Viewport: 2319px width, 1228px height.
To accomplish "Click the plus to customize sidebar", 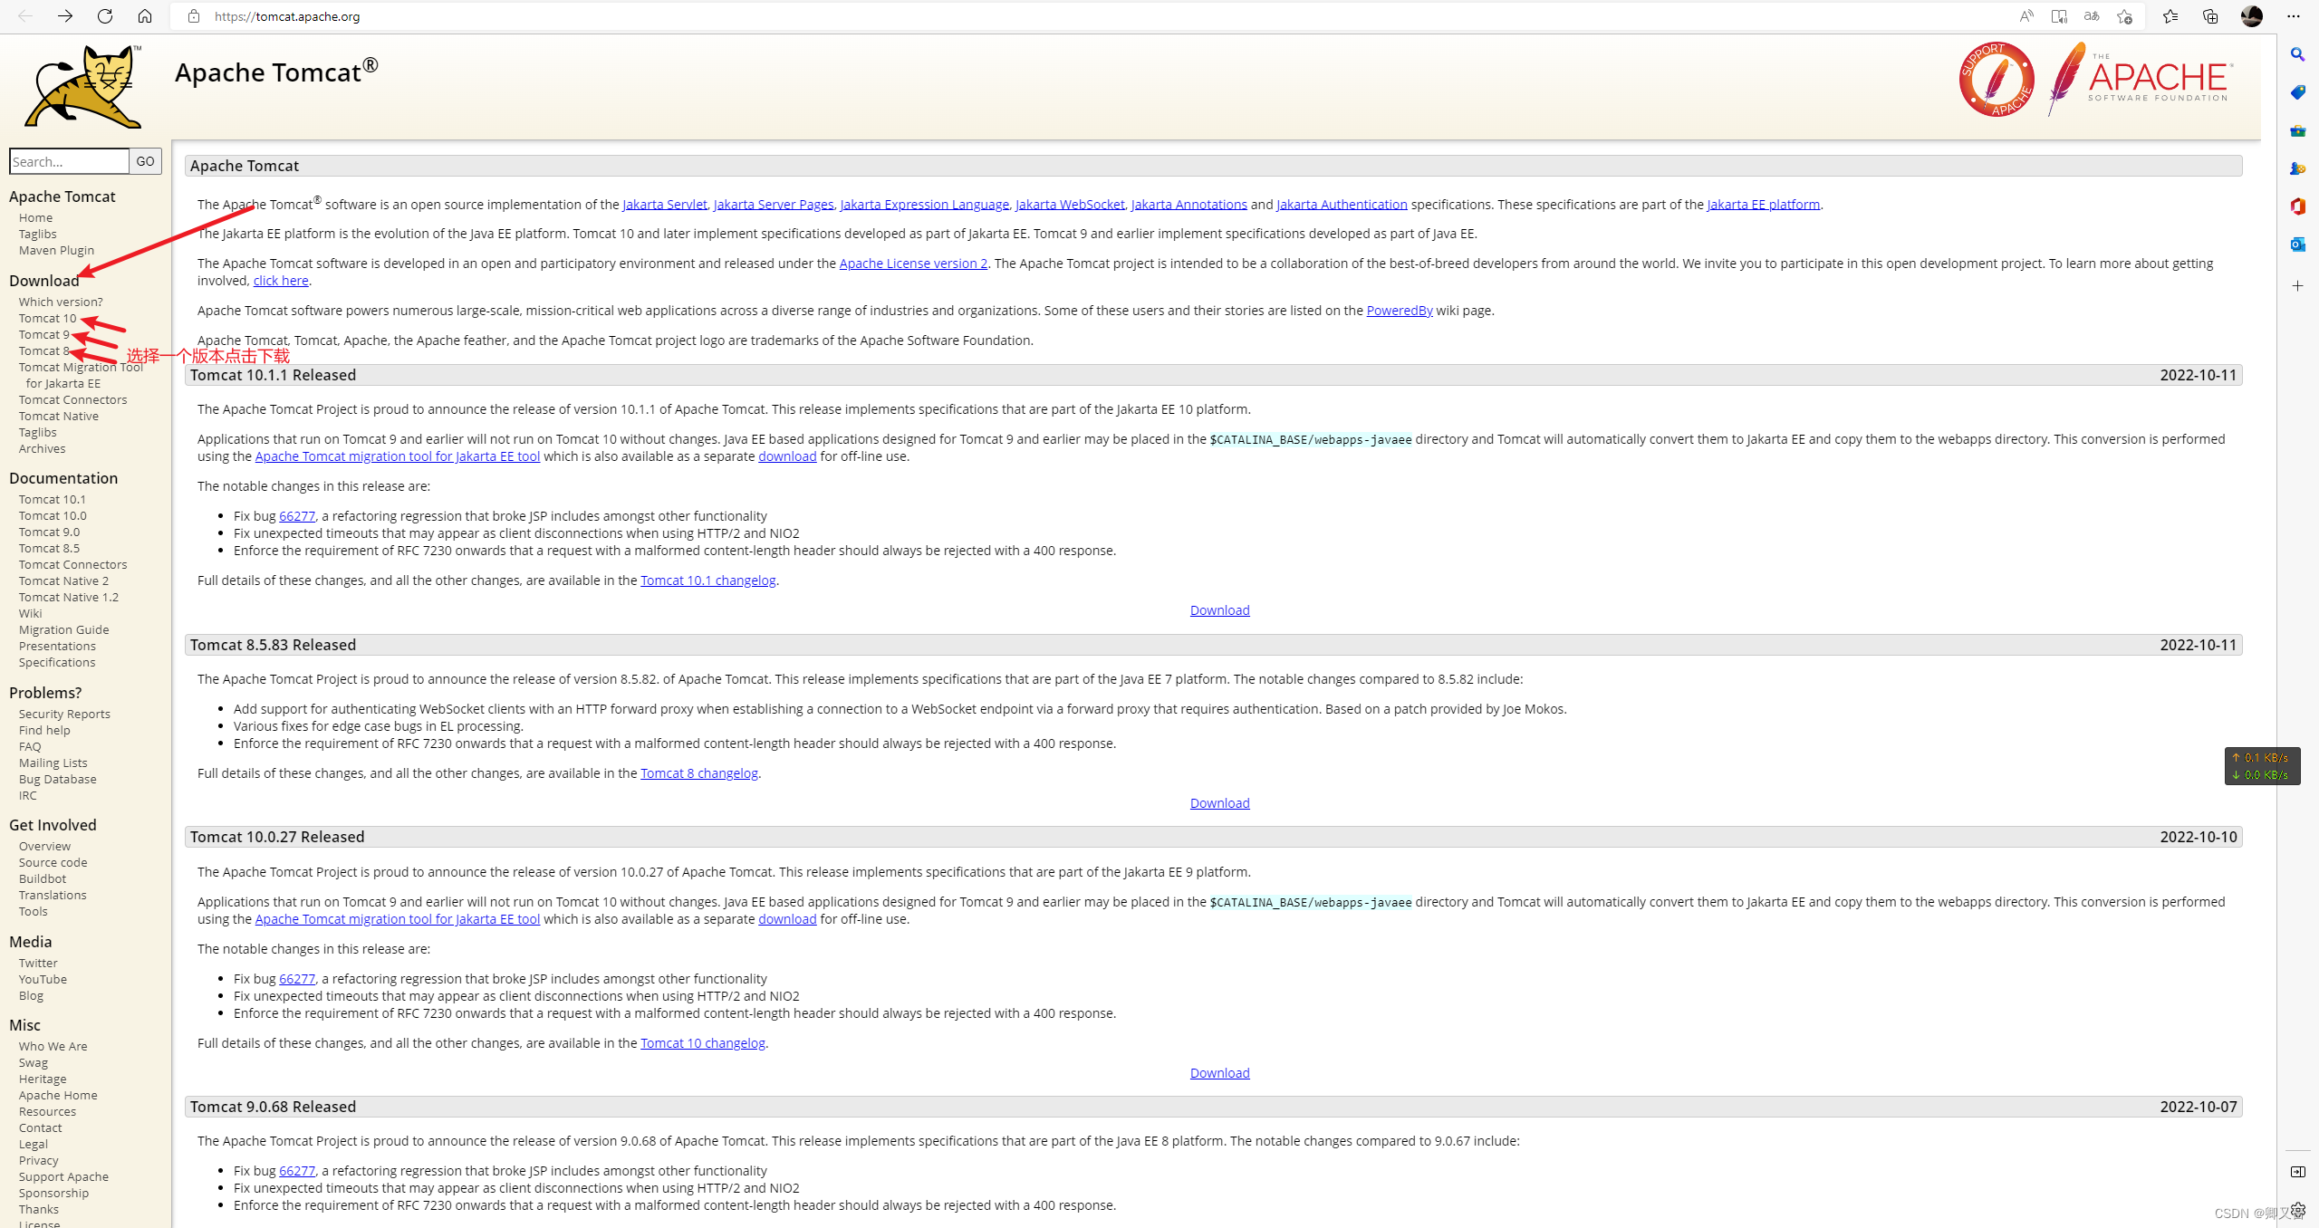I will [x=2298, y=286].
